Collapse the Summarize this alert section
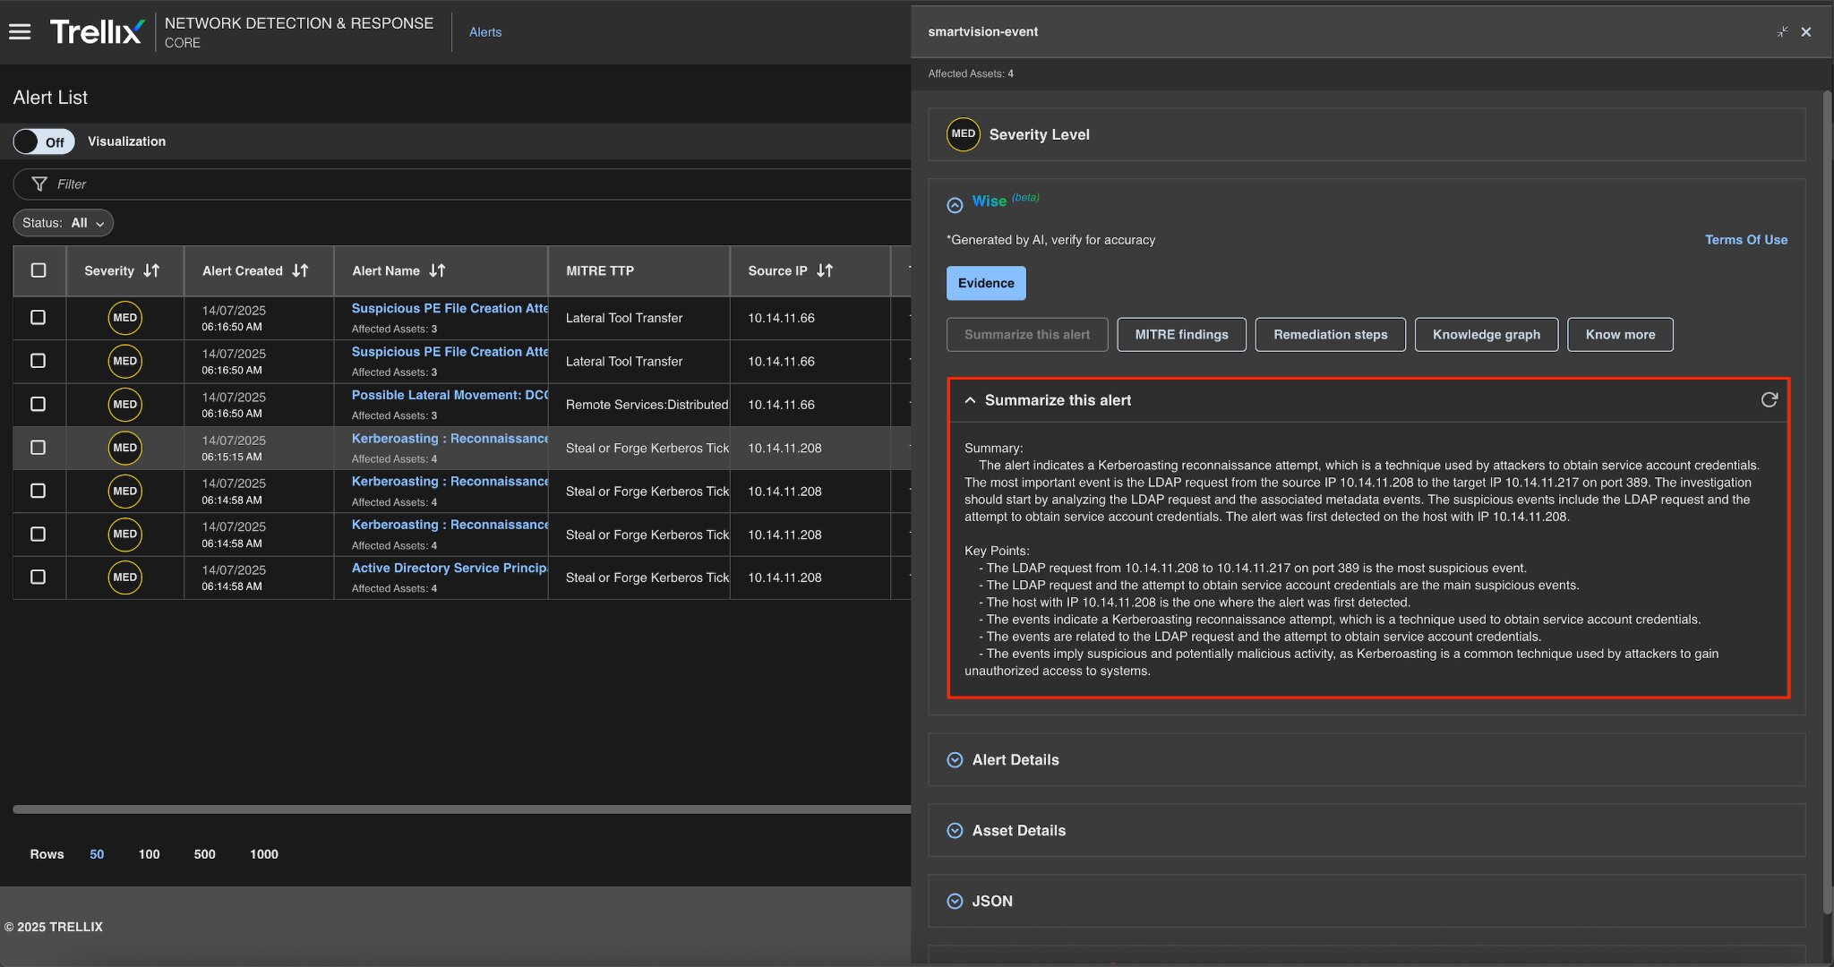Image resolution: width=1834 pixels, height=967 pixels. [x=970, y=400]
